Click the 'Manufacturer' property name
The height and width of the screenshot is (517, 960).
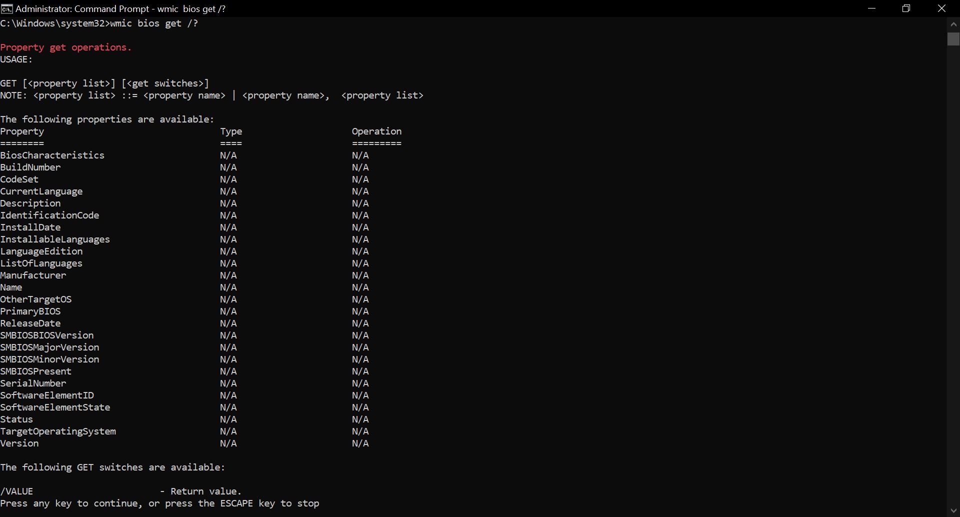tap(33, 275)
